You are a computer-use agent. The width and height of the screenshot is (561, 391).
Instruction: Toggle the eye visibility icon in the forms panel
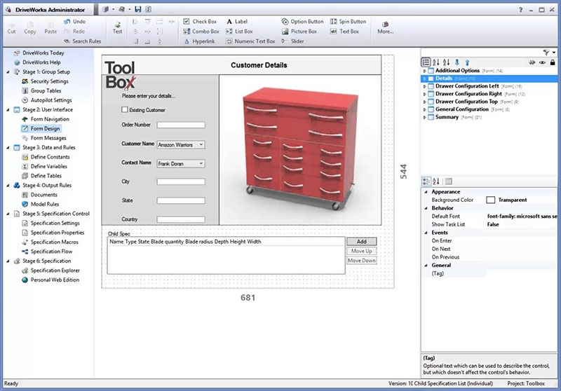(x=542, y=62)
